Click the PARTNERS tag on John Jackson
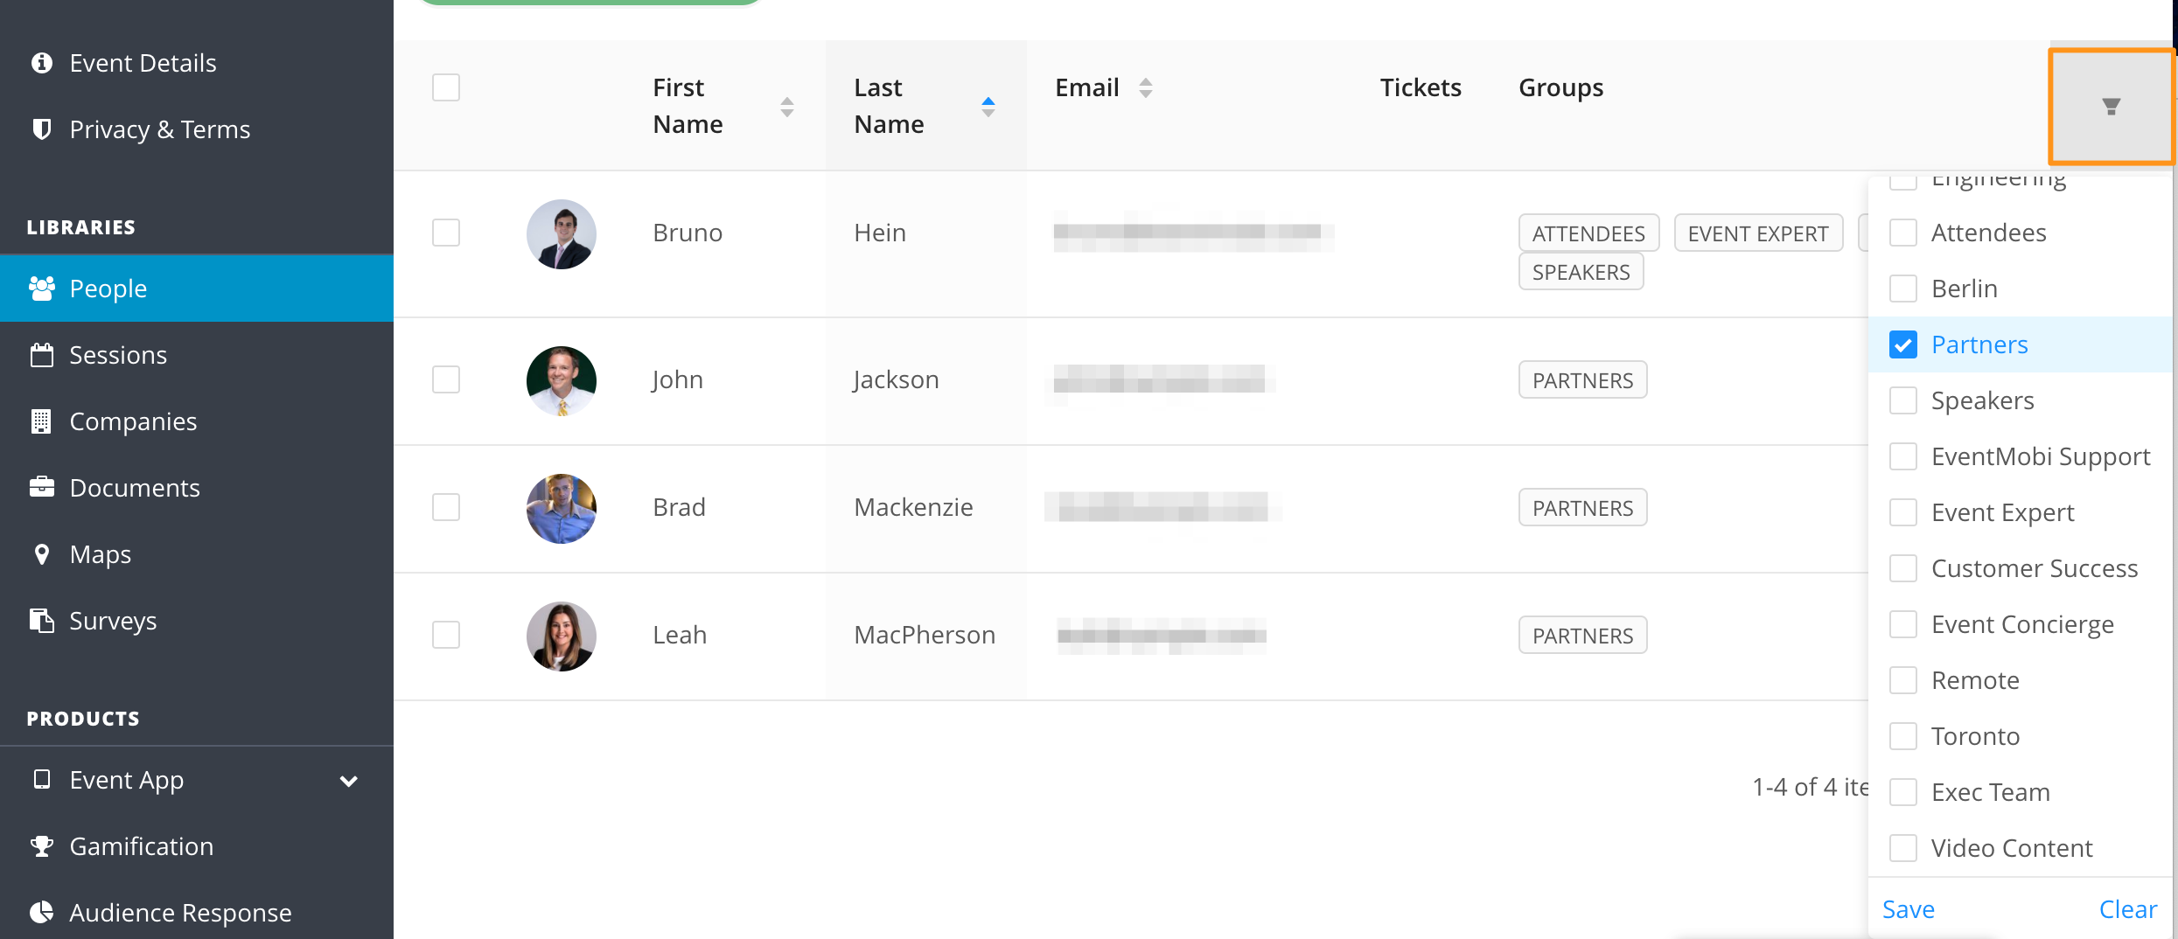 point(1582,380)
